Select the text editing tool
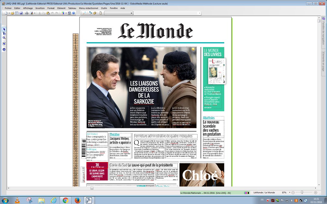Image resolution: width=327 pixels, height=204 pixels. point(4,34)
